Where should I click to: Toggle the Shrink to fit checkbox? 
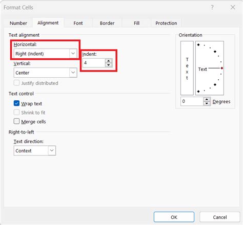(16, 112)
